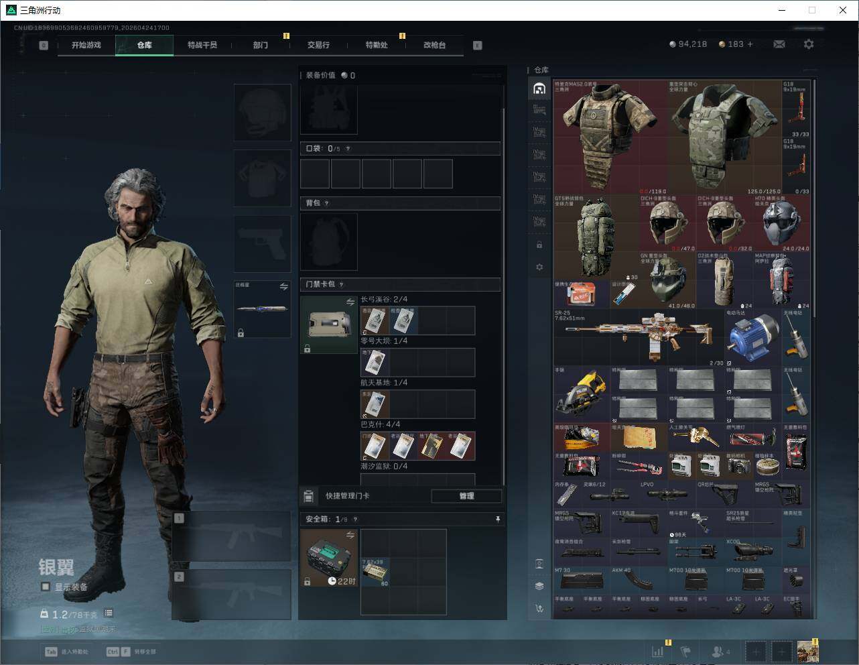Click the swap arrows on the keycard case
859x665 pixels.
pos(350,302)
